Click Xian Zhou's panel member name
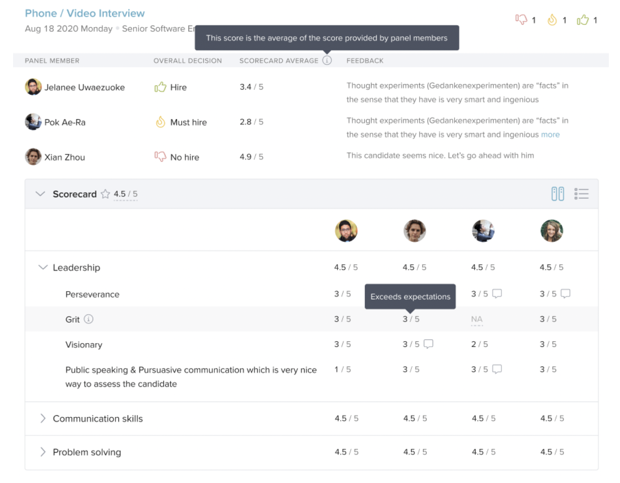Image resolution: width=620 pixels, height=483 pixels. [65, 157]
